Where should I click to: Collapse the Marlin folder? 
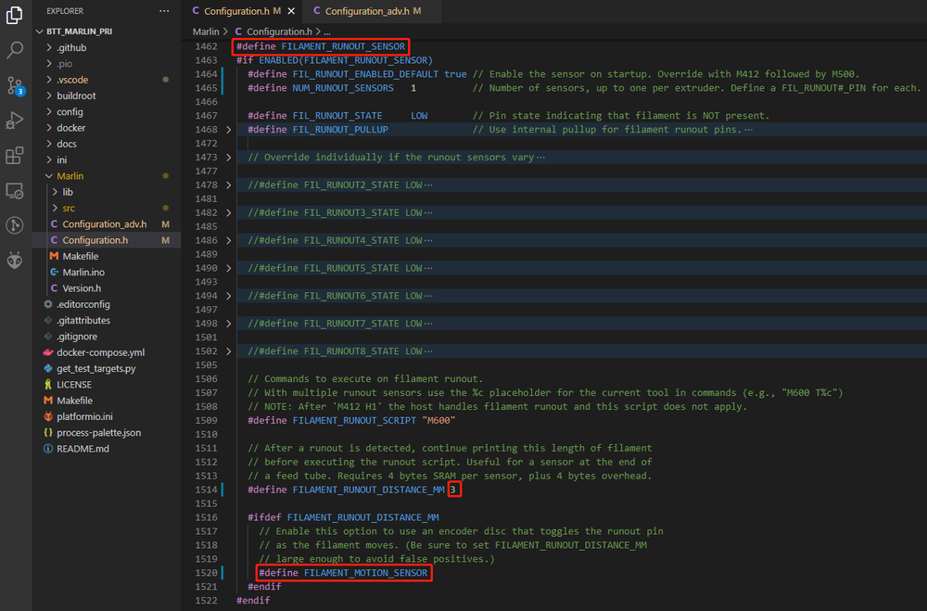pos(70,175)
